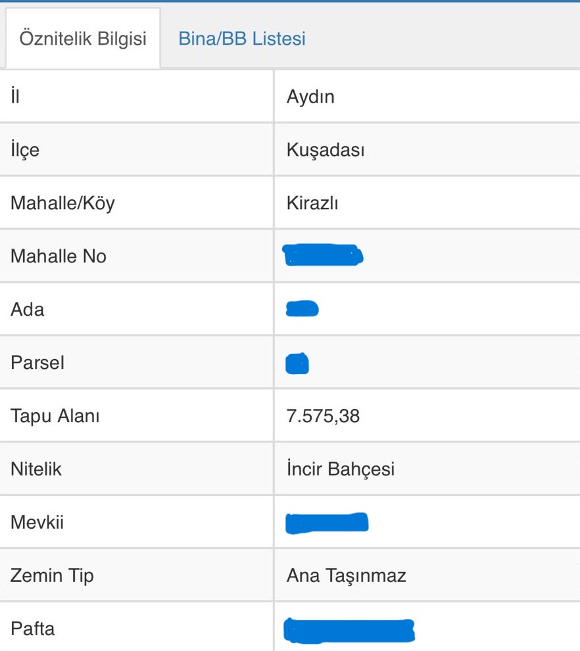Click the redacted Mevkii value

point(327,523)
